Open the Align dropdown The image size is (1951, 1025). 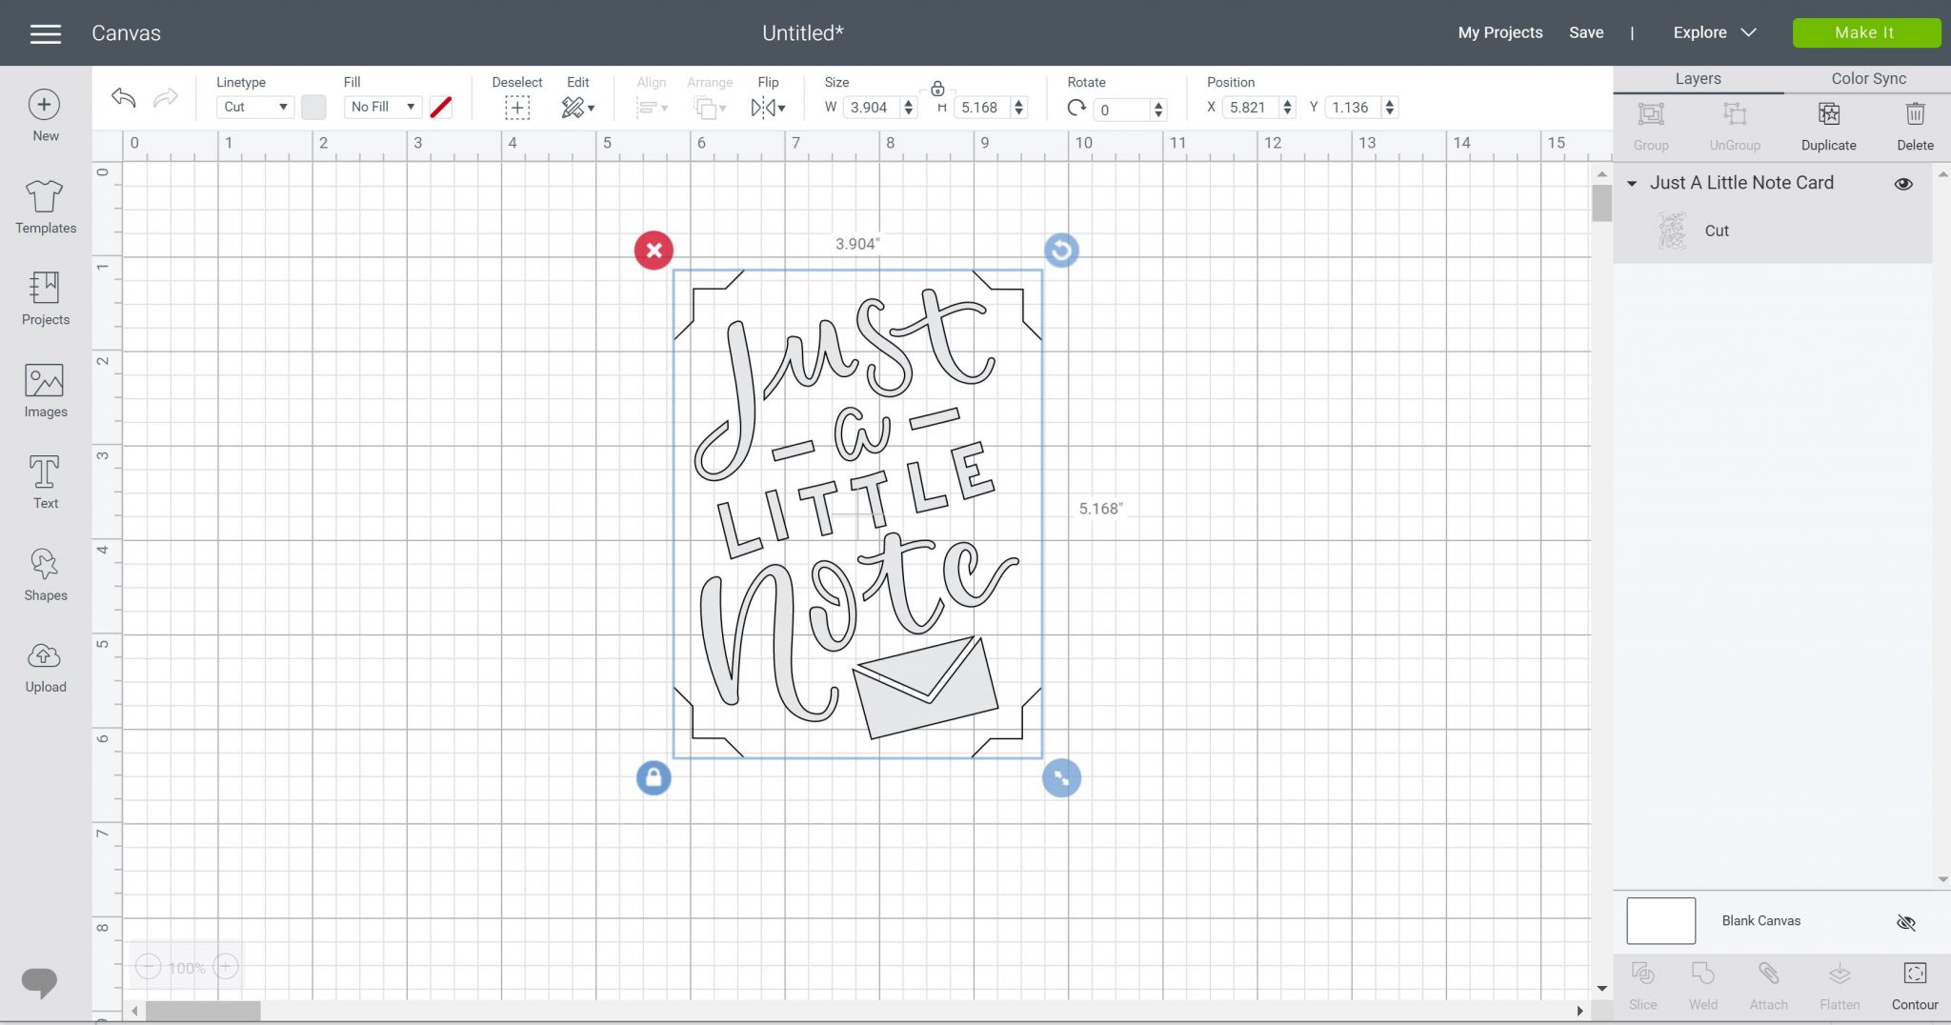pyautogui.click(x=653, y=108)
